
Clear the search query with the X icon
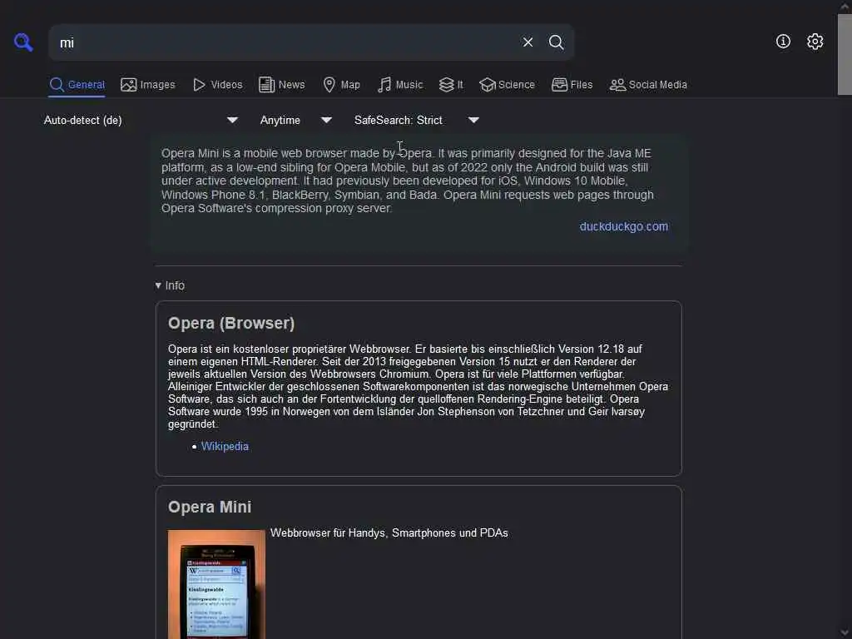click(528, 42)
